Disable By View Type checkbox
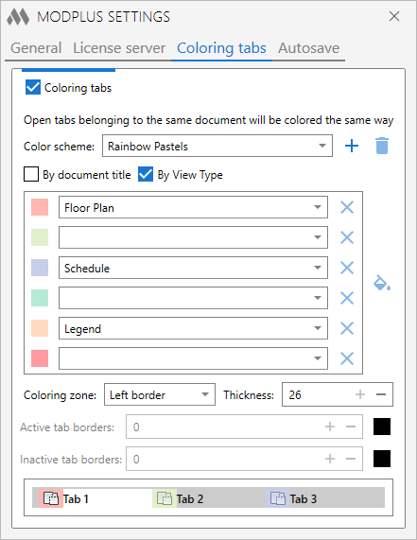The image size is (417, 540). (146, 174)
